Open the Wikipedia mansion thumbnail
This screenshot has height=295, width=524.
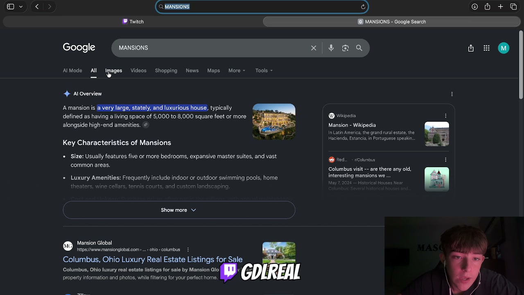pos(437,134)
